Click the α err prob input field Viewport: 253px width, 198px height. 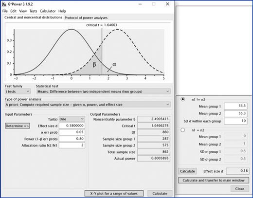(x=72, y=132)
